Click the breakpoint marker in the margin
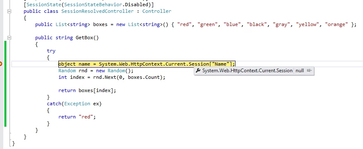This screenshot has height=149, width=363. (x=1, y=64)
